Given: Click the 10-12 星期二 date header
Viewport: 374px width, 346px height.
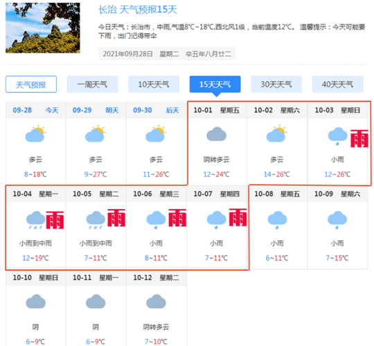Looking at the screenshot, I should [156, 277].
